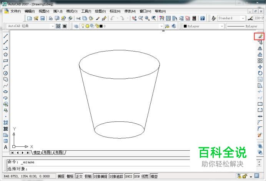Click the 选择对象 command line input

(x=98, y=169)
